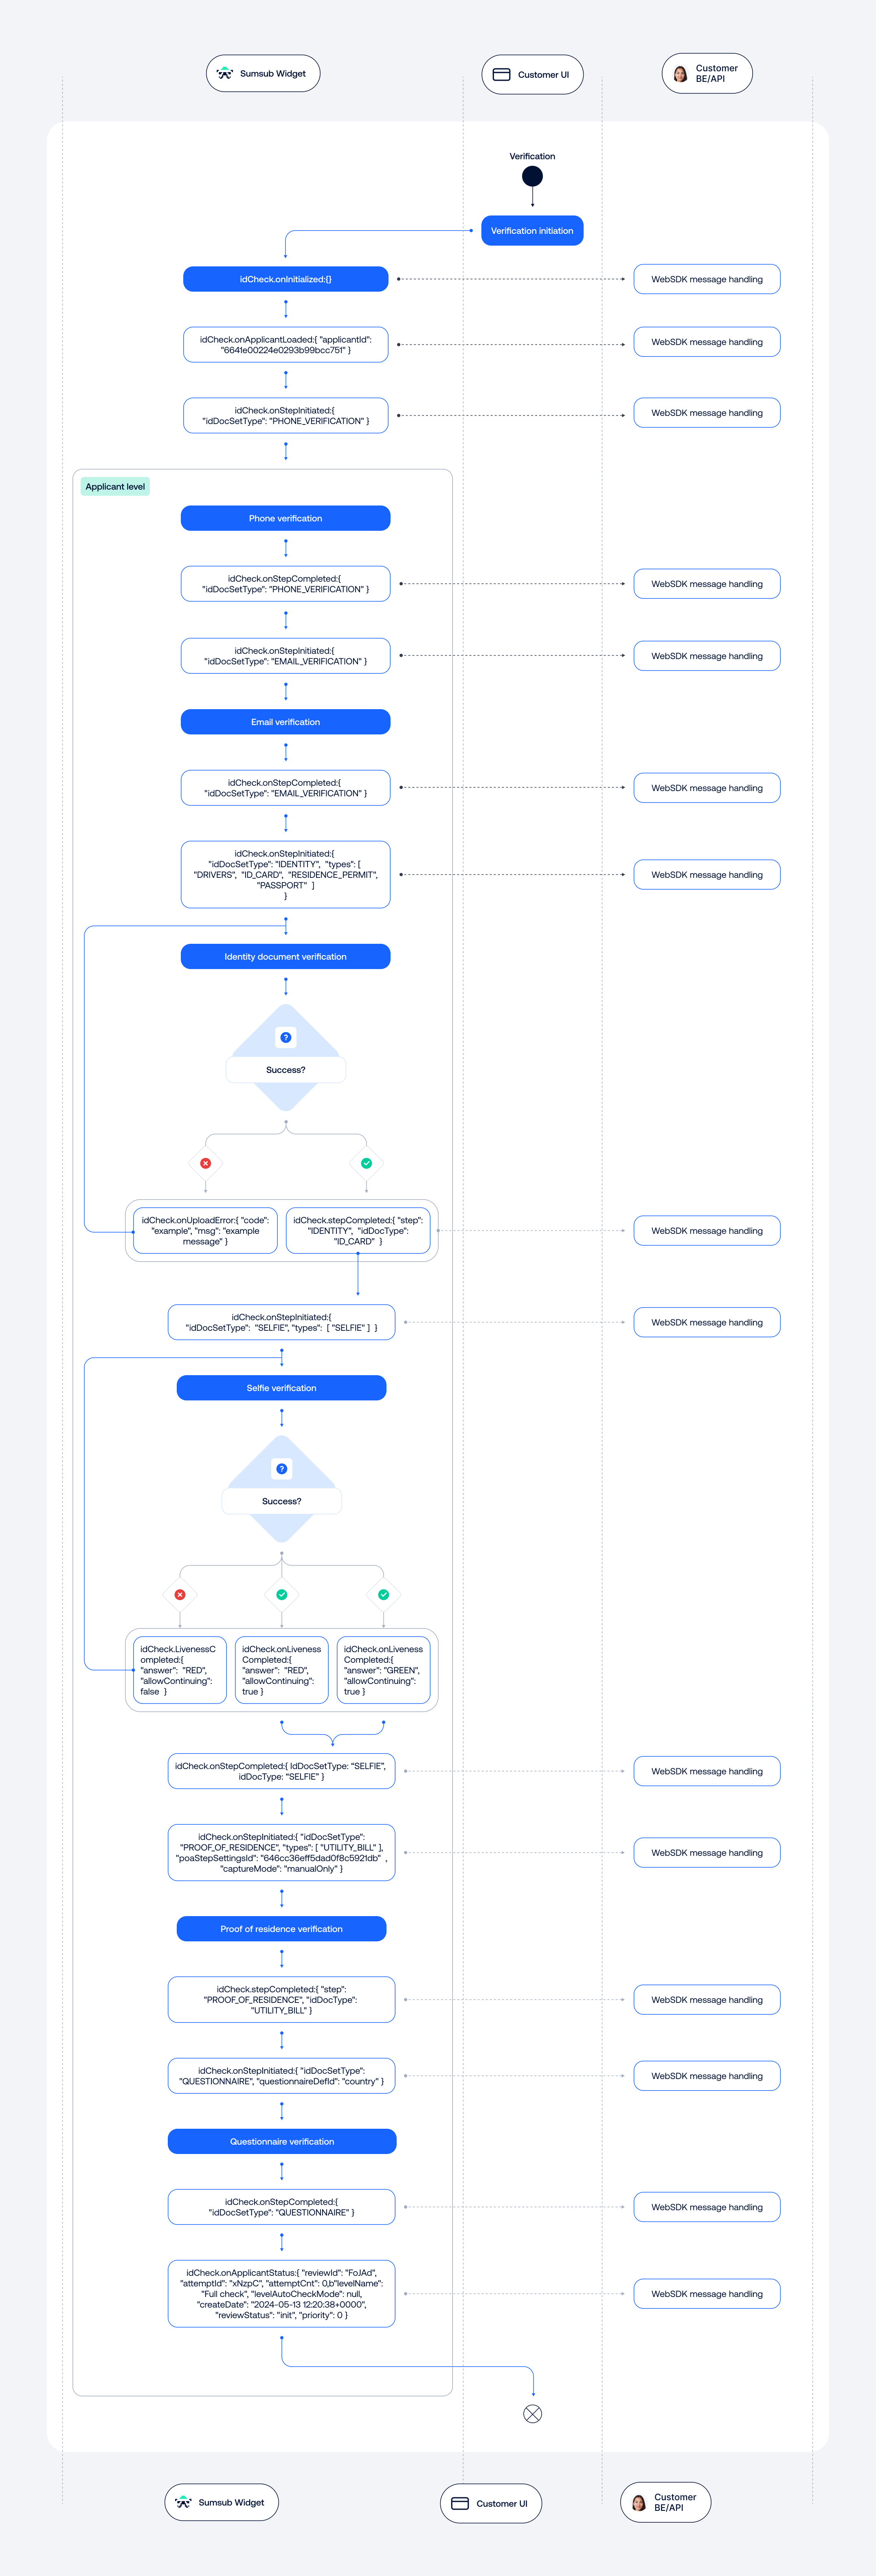
Task: Click the end-of-flow crossed circle icon
Action: click(533, 2413)
